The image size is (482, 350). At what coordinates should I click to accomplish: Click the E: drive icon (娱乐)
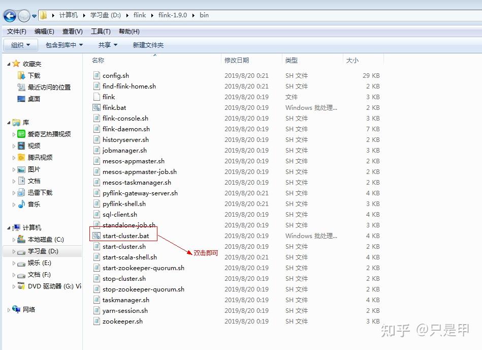pyautogui.click(x=21, y=264)
